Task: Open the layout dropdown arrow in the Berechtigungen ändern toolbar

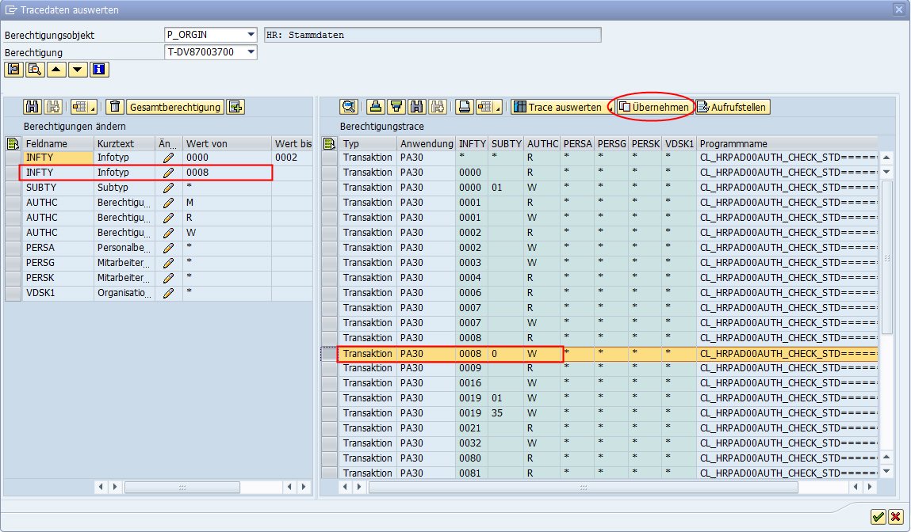Action: pyautogui.click(x=93, y=108)
